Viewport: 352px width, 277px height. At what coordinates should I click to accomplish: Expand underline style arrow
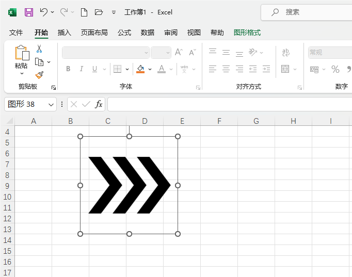click(x=104, y=69)
